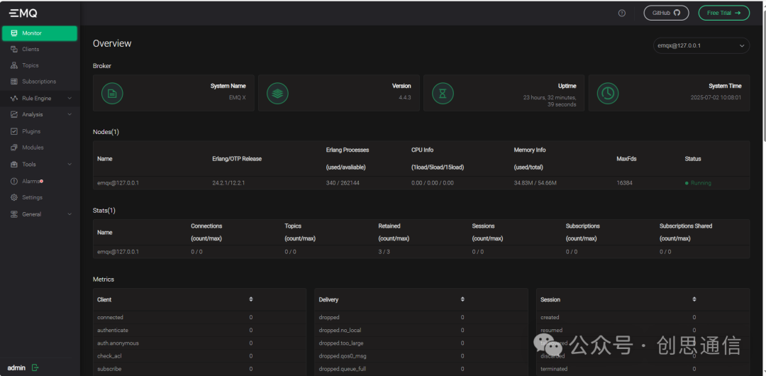Image resolution: width=766 pixels, height=376 pixels.
Task: Click the 4.4.3 version value
Action: tap(404, 97)
